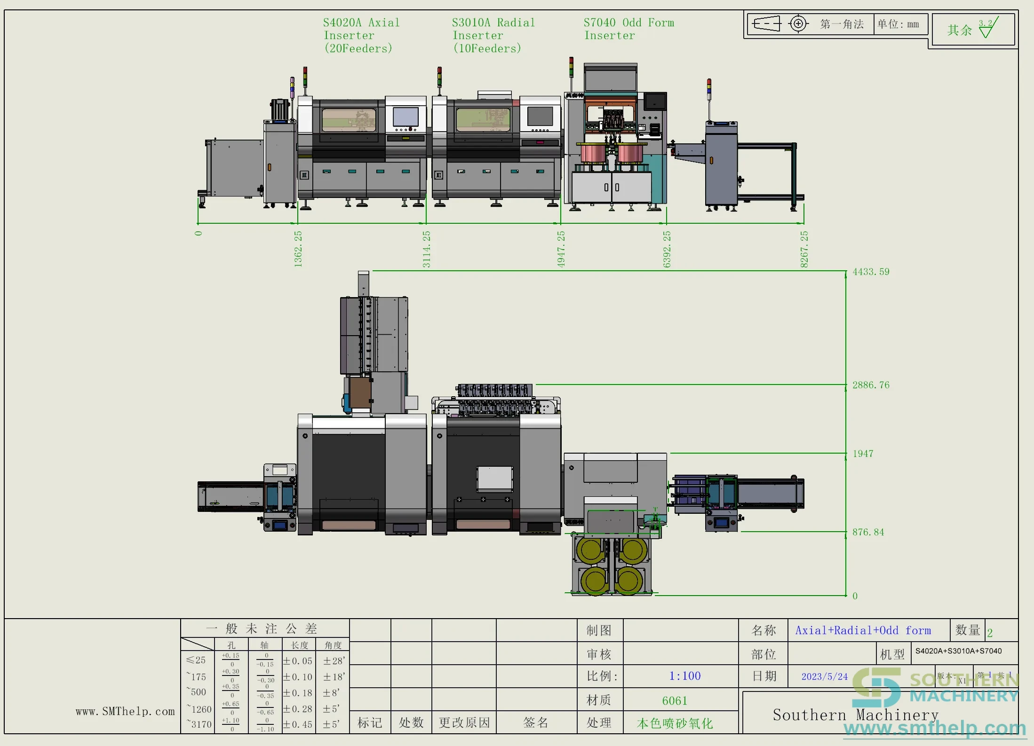
Task: Click the Southern Machinery company title
Action: pyautogui.click(x=855, y=715)
